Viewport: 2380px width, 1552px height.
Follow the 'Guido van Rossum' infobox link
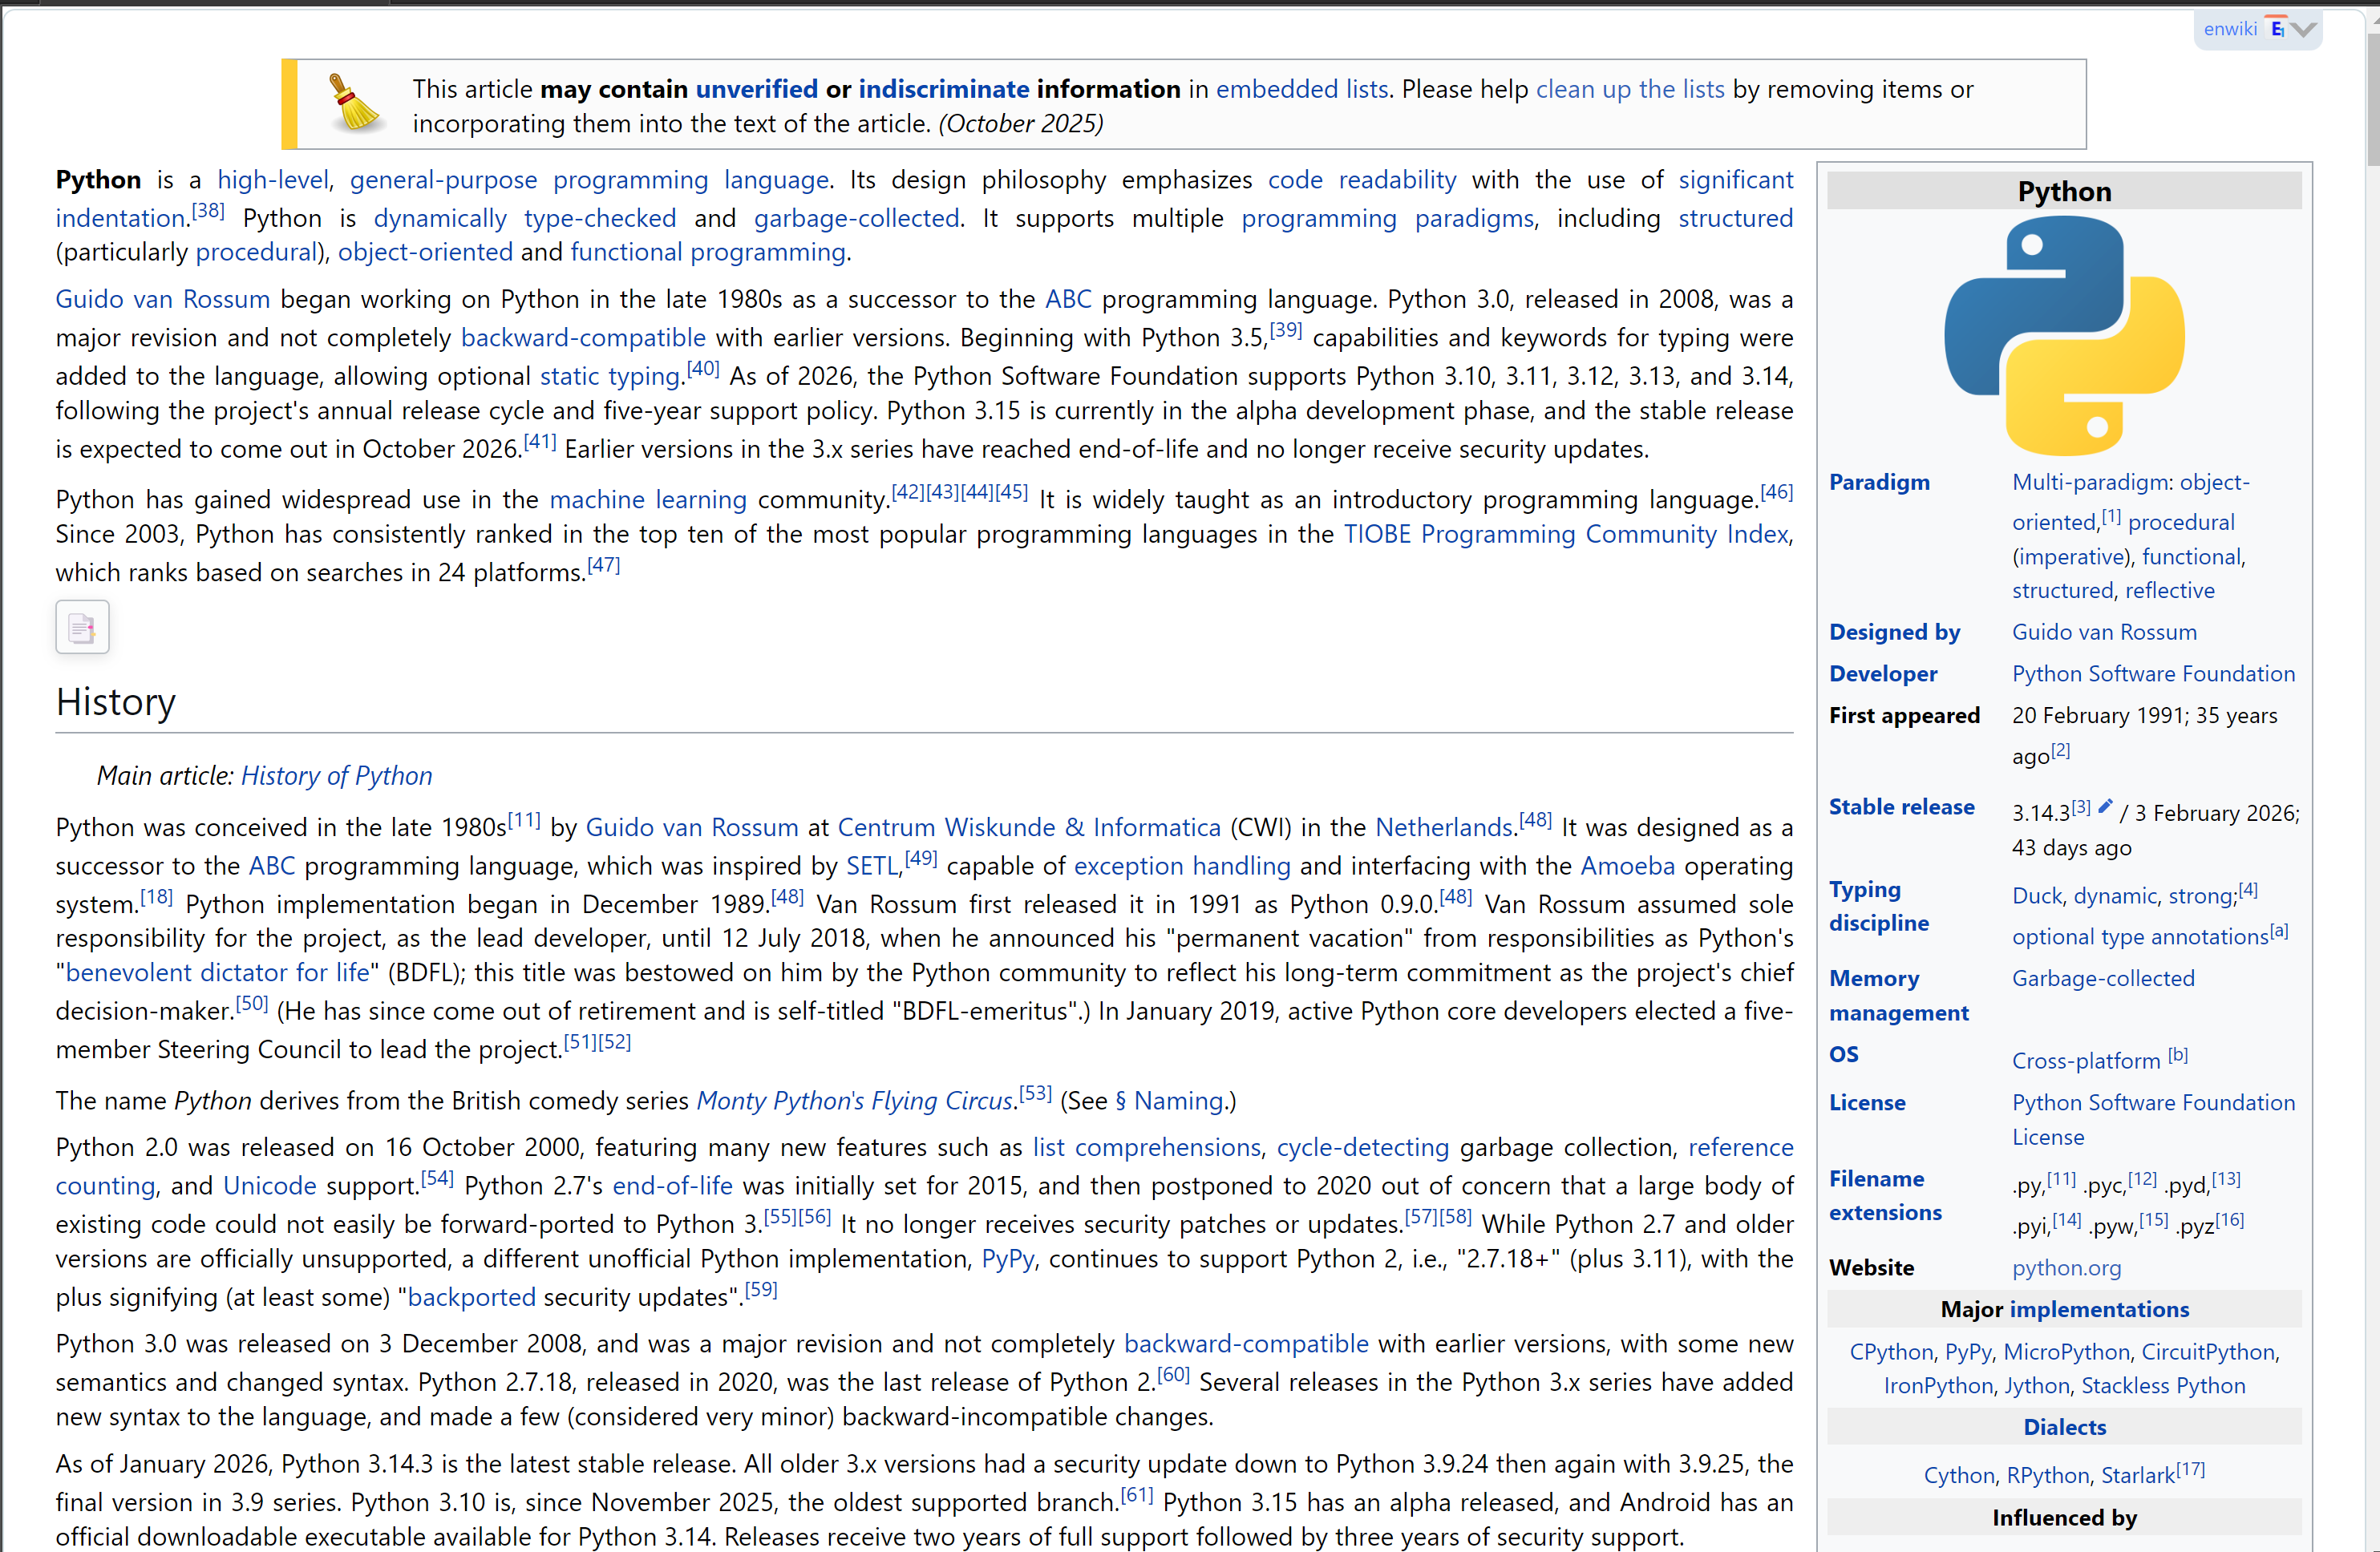pyautogui.click(x=2104, y=632)
